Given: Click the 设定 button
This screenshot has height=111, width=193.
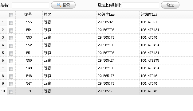Looking at the screenshot, I should tap(170, 5).
